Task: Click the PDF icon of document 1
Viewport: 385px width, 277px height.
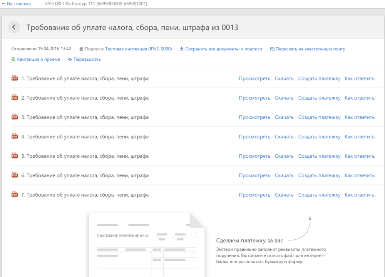Action: pyautogui.click(x=15, y=78)
